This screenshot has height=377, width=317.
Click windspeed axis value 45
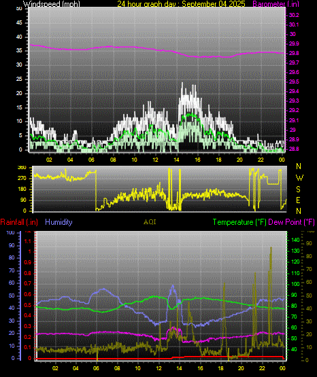pos(19,23)
